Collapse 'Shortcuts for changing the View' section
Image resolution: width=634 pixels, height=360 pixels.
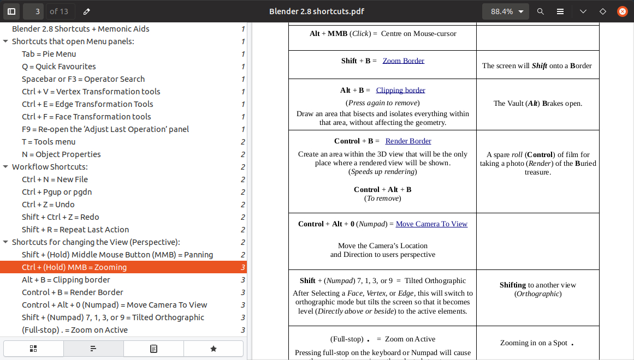5,242
